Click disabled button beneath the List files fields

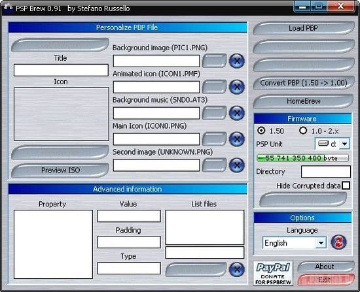pyautogui.click(x=196, y=270)
